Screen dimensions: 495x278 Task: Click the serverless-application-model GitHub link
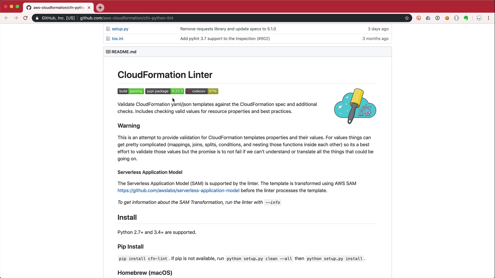(x=178, y=190)
